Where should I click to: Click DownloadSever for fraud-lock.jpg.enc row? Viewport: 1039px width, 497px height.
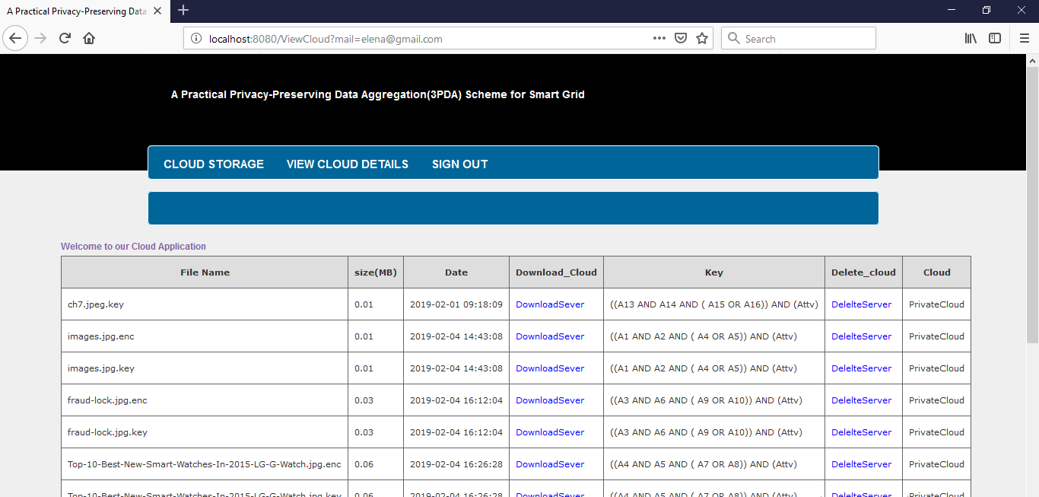coord(550,400)
